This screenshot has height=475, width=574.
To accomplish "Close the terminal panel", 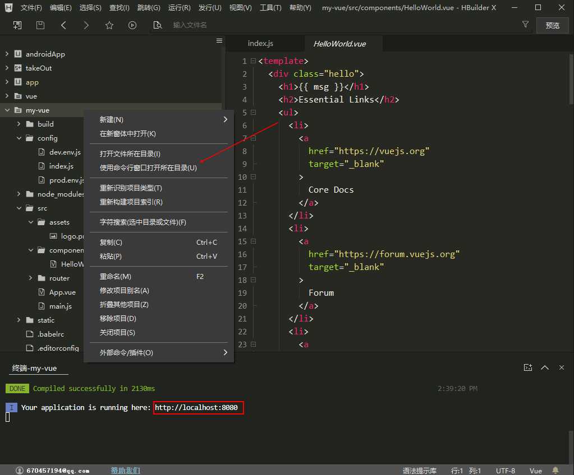I will (562, 367).
